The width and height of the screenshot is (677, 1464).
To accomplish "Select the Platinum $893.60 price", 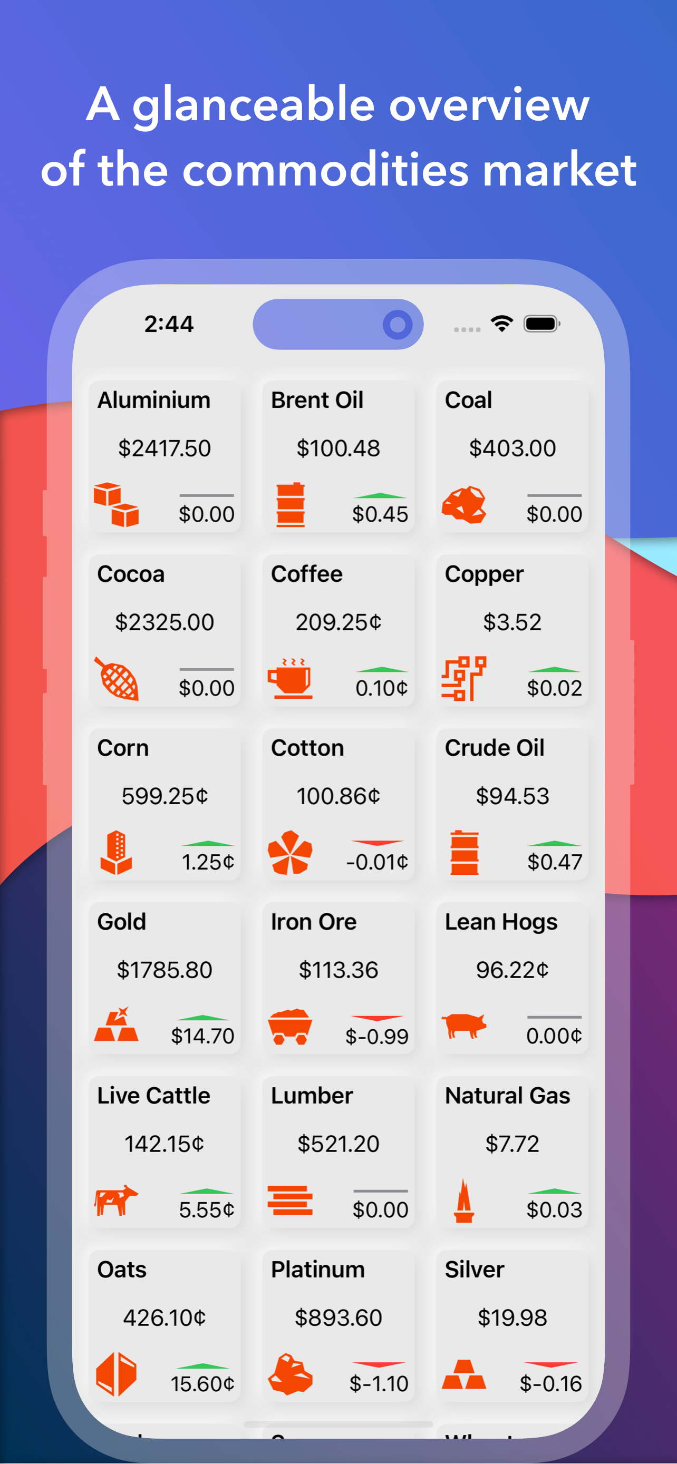I will tap(338, 1317).
